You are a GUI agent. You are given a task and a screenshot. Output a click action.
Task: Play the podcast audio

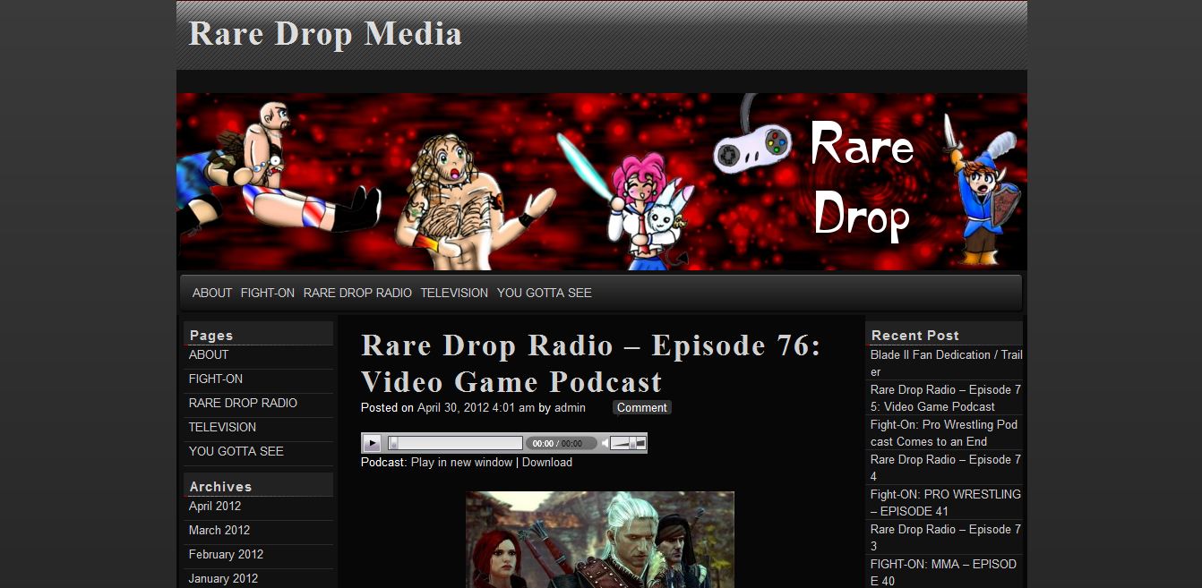373,443
